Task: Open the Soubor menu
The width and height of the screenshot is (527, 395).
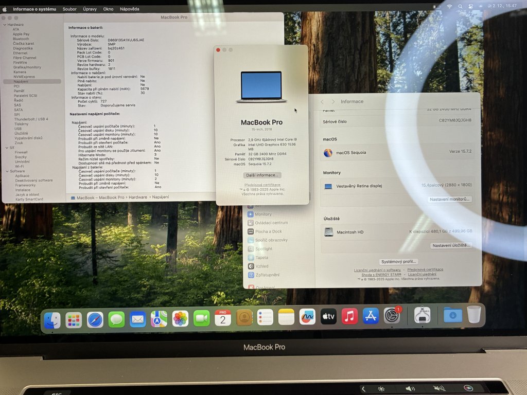Action: pos(69,9)
